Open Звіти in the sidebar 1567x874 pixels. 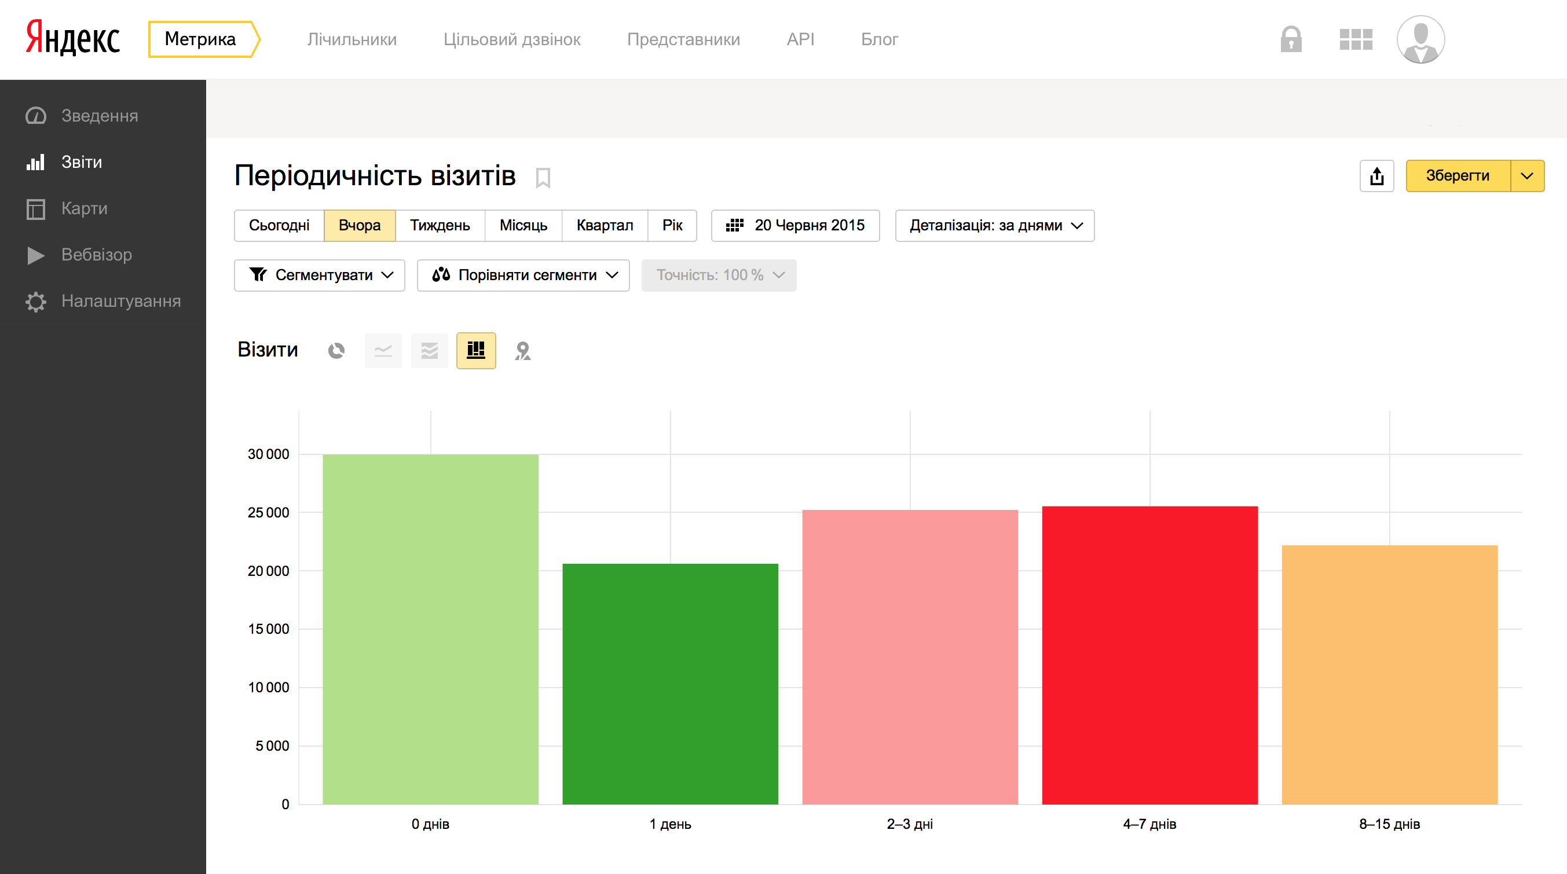(x=82, y=163)
